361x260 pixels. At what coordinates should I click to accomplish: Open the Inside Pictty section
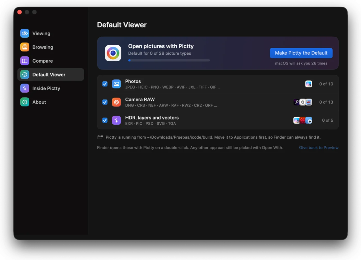pyautogui.click(x=51, y=88)
